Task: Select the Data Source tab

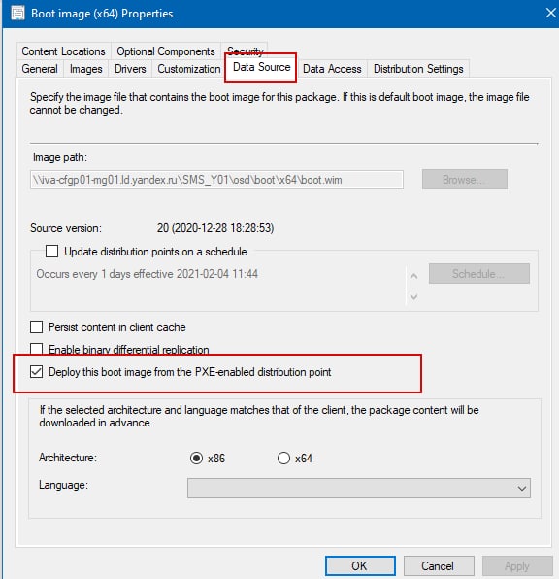Action: (x=262, y=67)
